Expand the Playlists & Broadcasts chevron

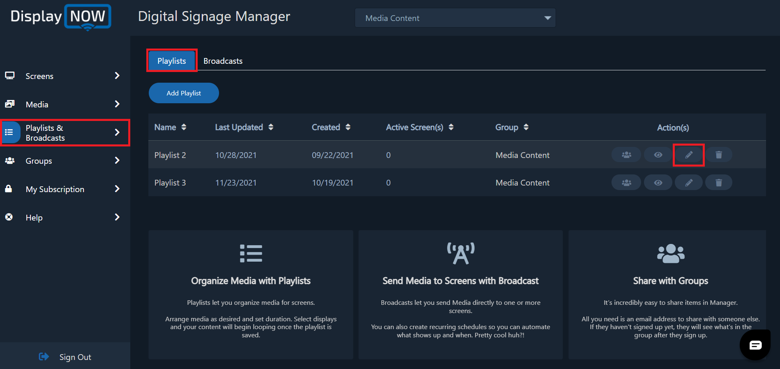(117, 132)
